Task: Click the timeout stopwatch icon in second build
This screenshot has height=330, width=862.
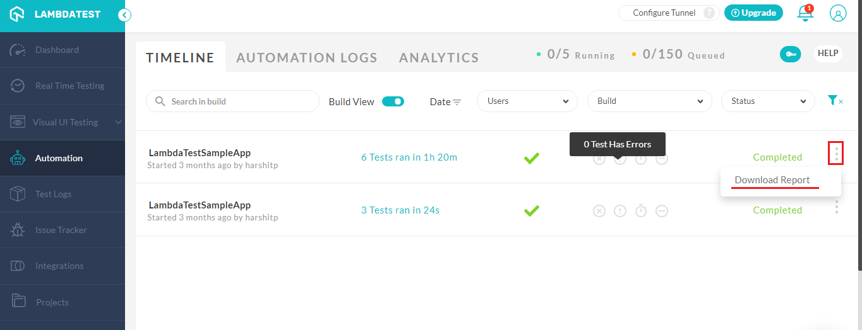Action: coord(641,210)
